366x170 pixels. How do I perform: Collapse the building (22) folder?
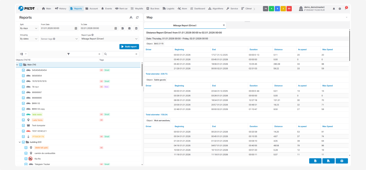coord(20,142)
